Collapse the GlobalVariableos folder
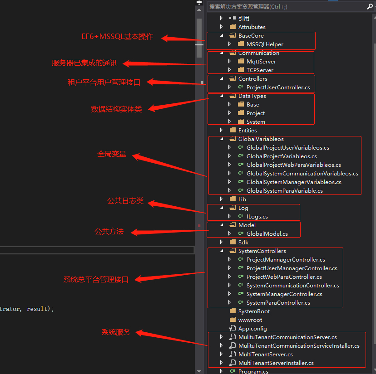The height and width of the screenshot is (374, 376). click(x=221, y=139)
